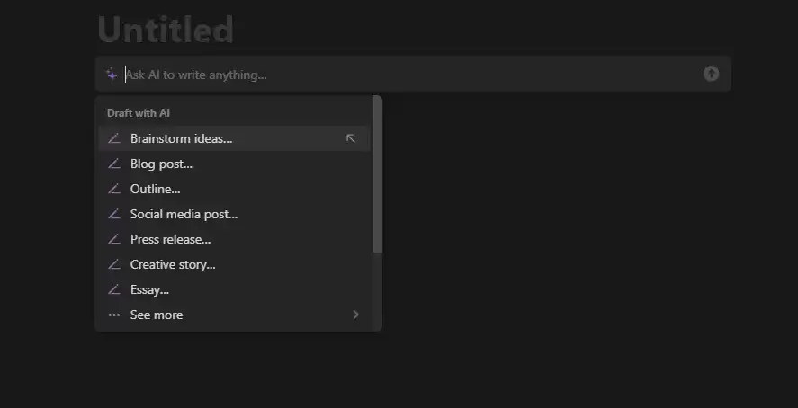The width and height of the screenshot is (798, 408).
Task: Select the Essay option
Action: tap(235, 289)
